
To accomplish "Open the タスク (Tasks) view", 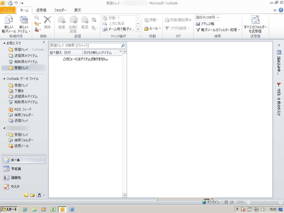I will point(15,186).
